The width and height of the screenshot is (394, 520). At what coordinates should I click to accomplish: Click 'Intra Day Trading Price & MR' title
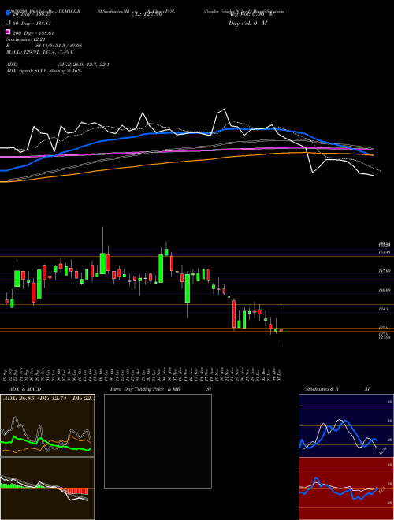[x=145, y=389]
